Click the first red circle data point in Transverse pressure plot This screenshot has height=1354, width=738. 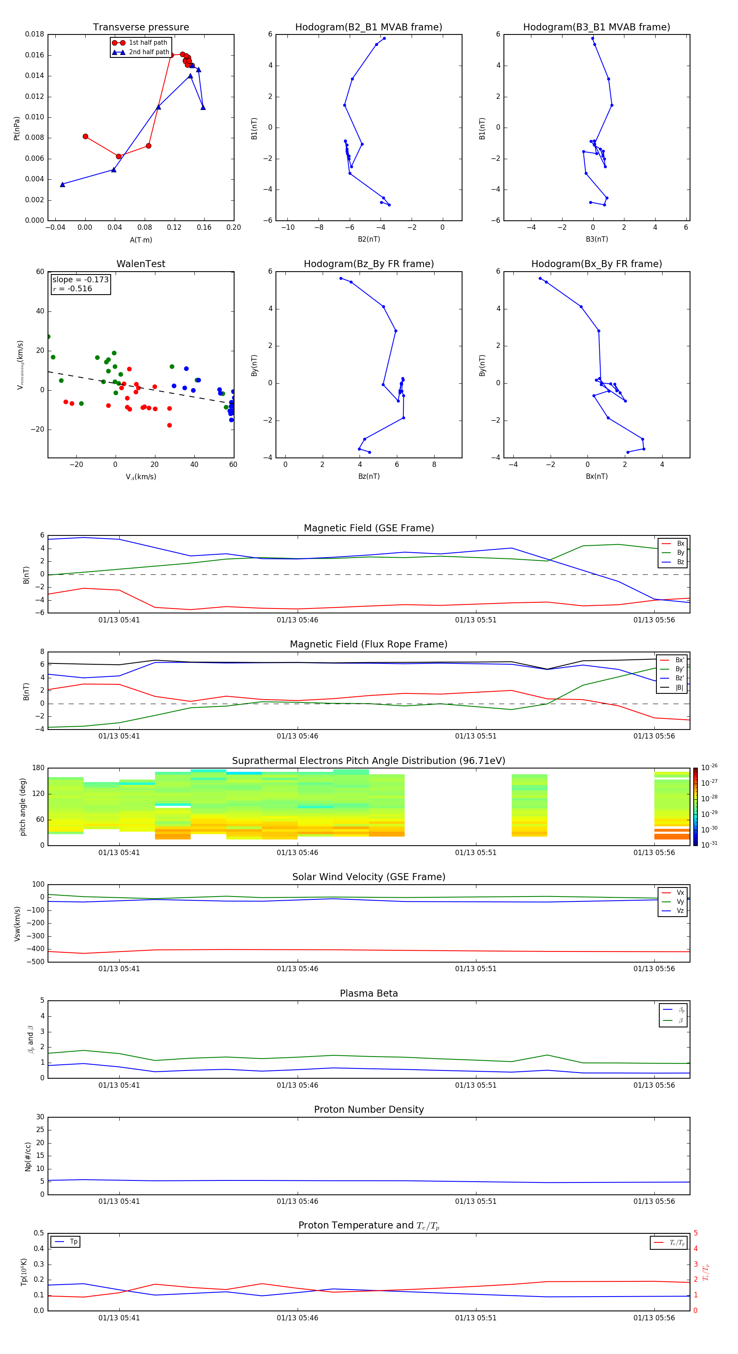tap(86, 137)
